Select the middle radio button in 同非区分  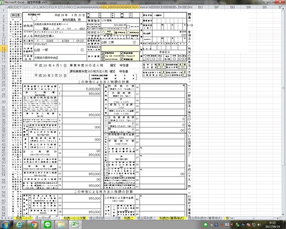(x=116, y=33)
